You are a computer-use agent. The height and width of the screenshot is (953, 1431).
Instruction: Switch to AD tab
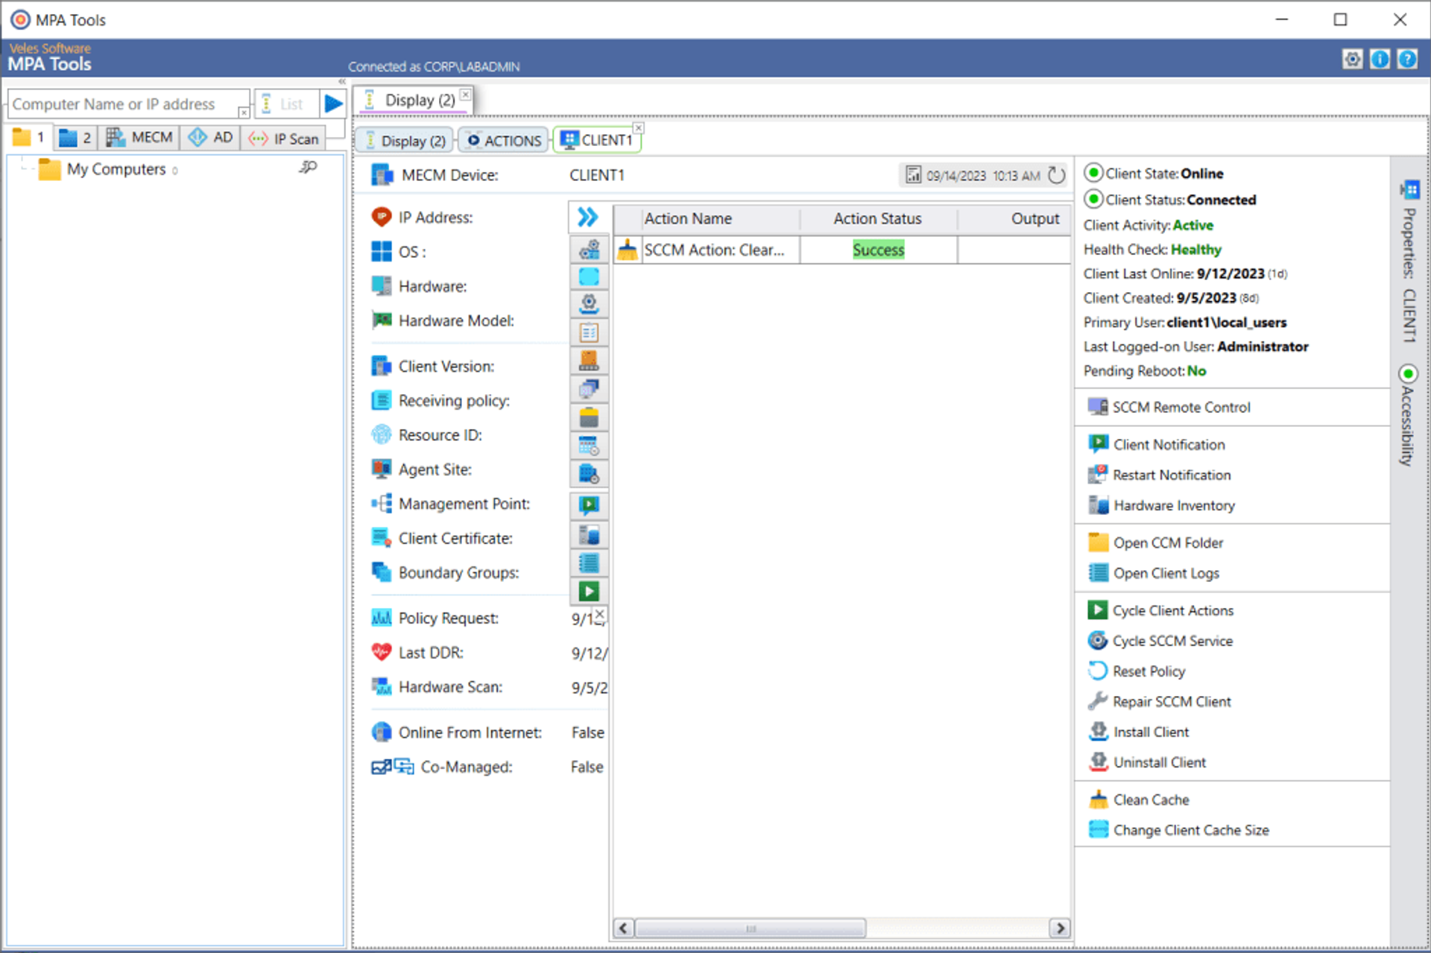[210, 138]
